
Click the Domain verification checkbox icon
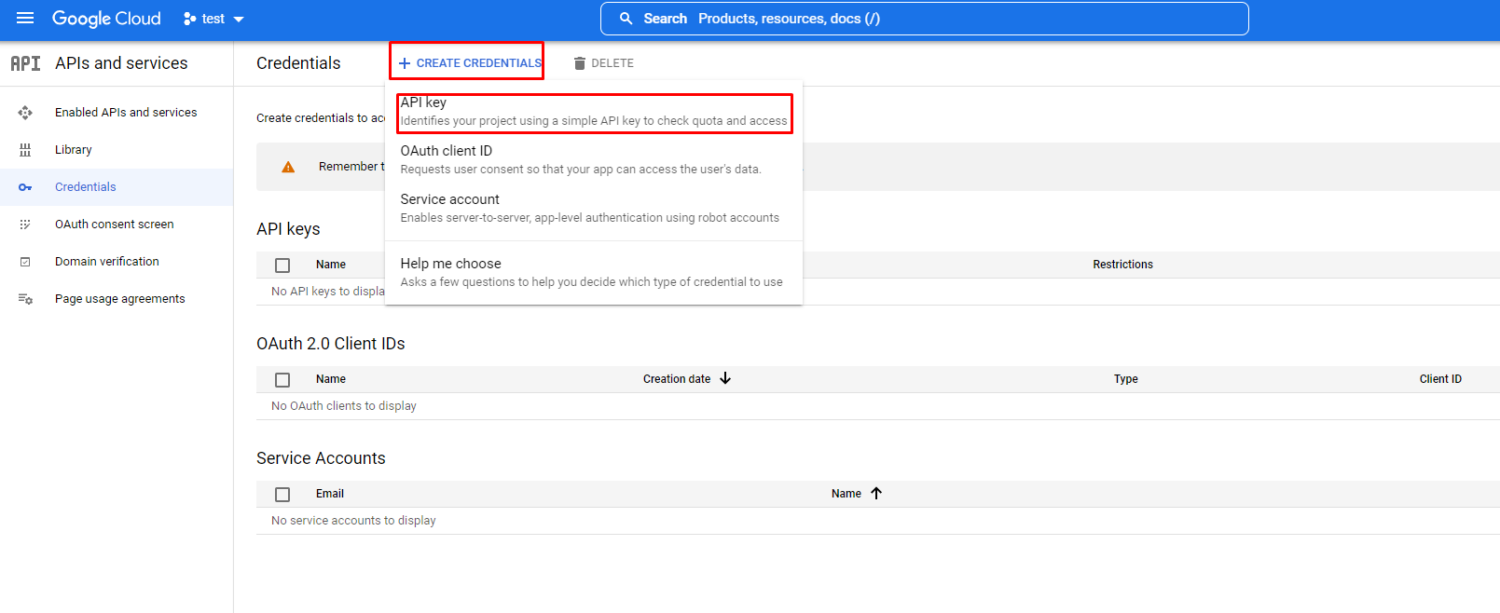tap(25, 262)
